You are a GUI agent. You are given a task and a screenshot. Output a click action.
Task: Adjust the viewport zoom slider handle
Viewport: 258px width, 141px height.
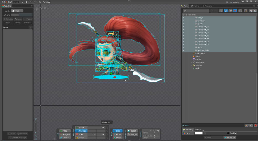click(36, 133)
